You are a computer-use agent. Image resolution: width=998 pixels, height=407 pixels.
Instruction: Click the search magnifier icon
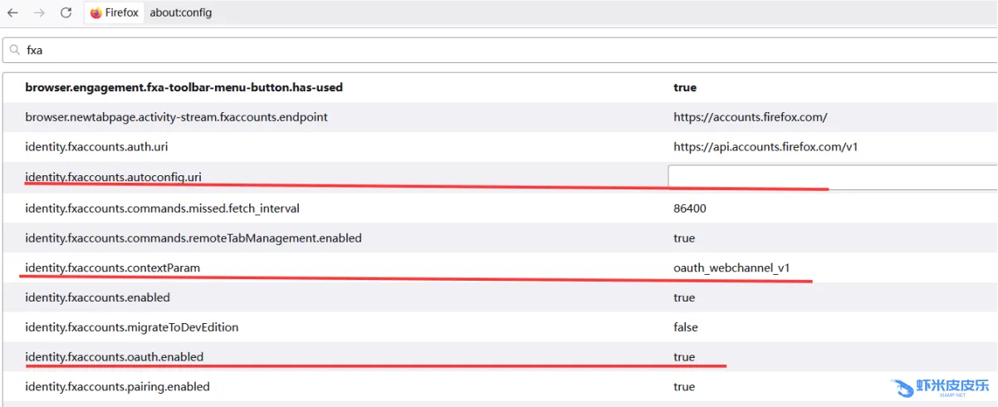click(x=14, y=50)
